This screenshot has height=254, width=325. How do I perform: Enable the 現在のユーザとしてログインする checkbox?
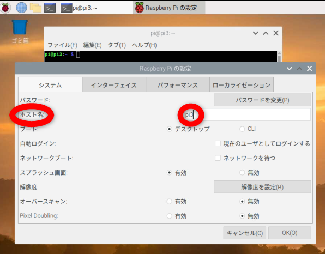(x=218, y=143)
